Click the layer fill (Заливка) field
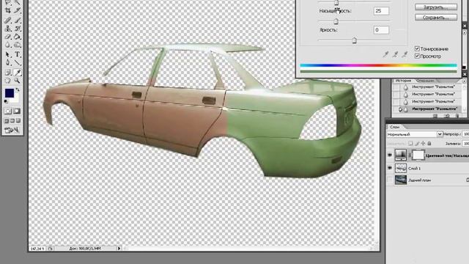469x264 pixels. coord(465,144)
